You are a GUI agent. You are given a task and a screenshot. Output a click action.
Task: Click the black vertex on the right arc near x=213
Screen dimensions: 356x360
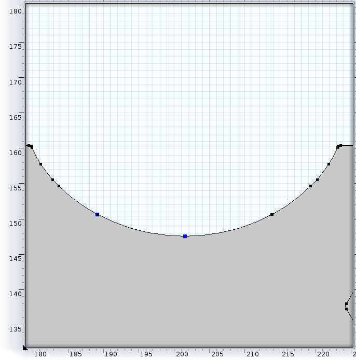tap(272, 214)
